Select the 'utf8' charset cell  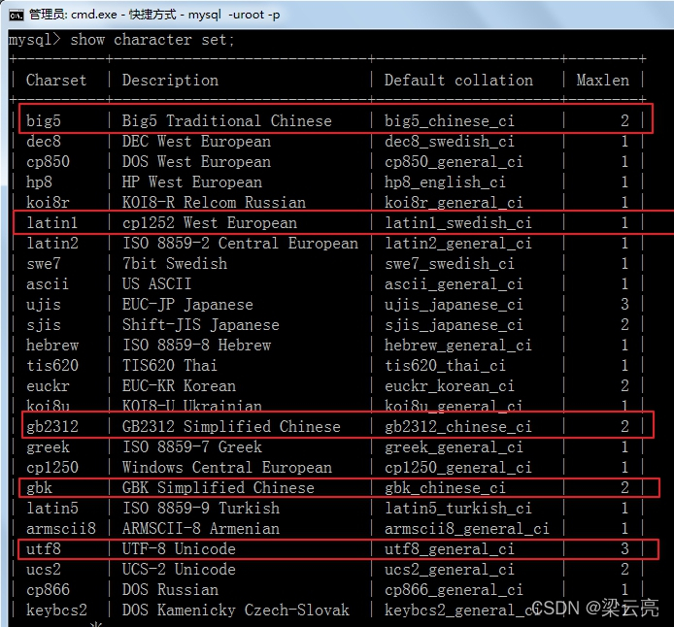point(44,549)
